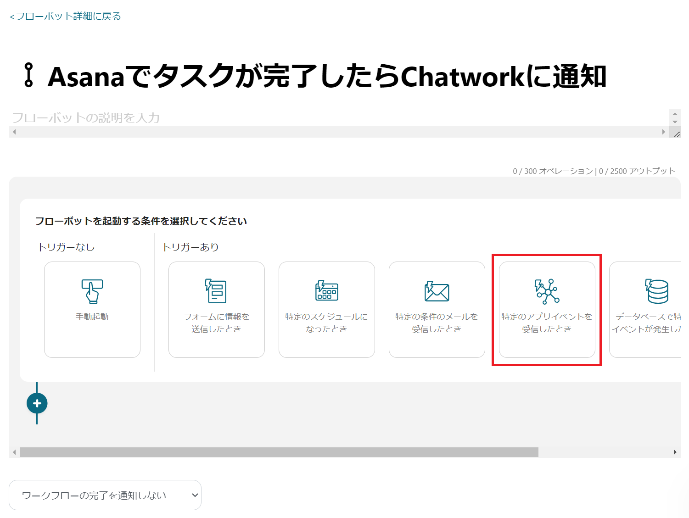This screenshot has height=518, width=689.
Task: Click the description field scroll-down arrow
Action: point(675,122)
